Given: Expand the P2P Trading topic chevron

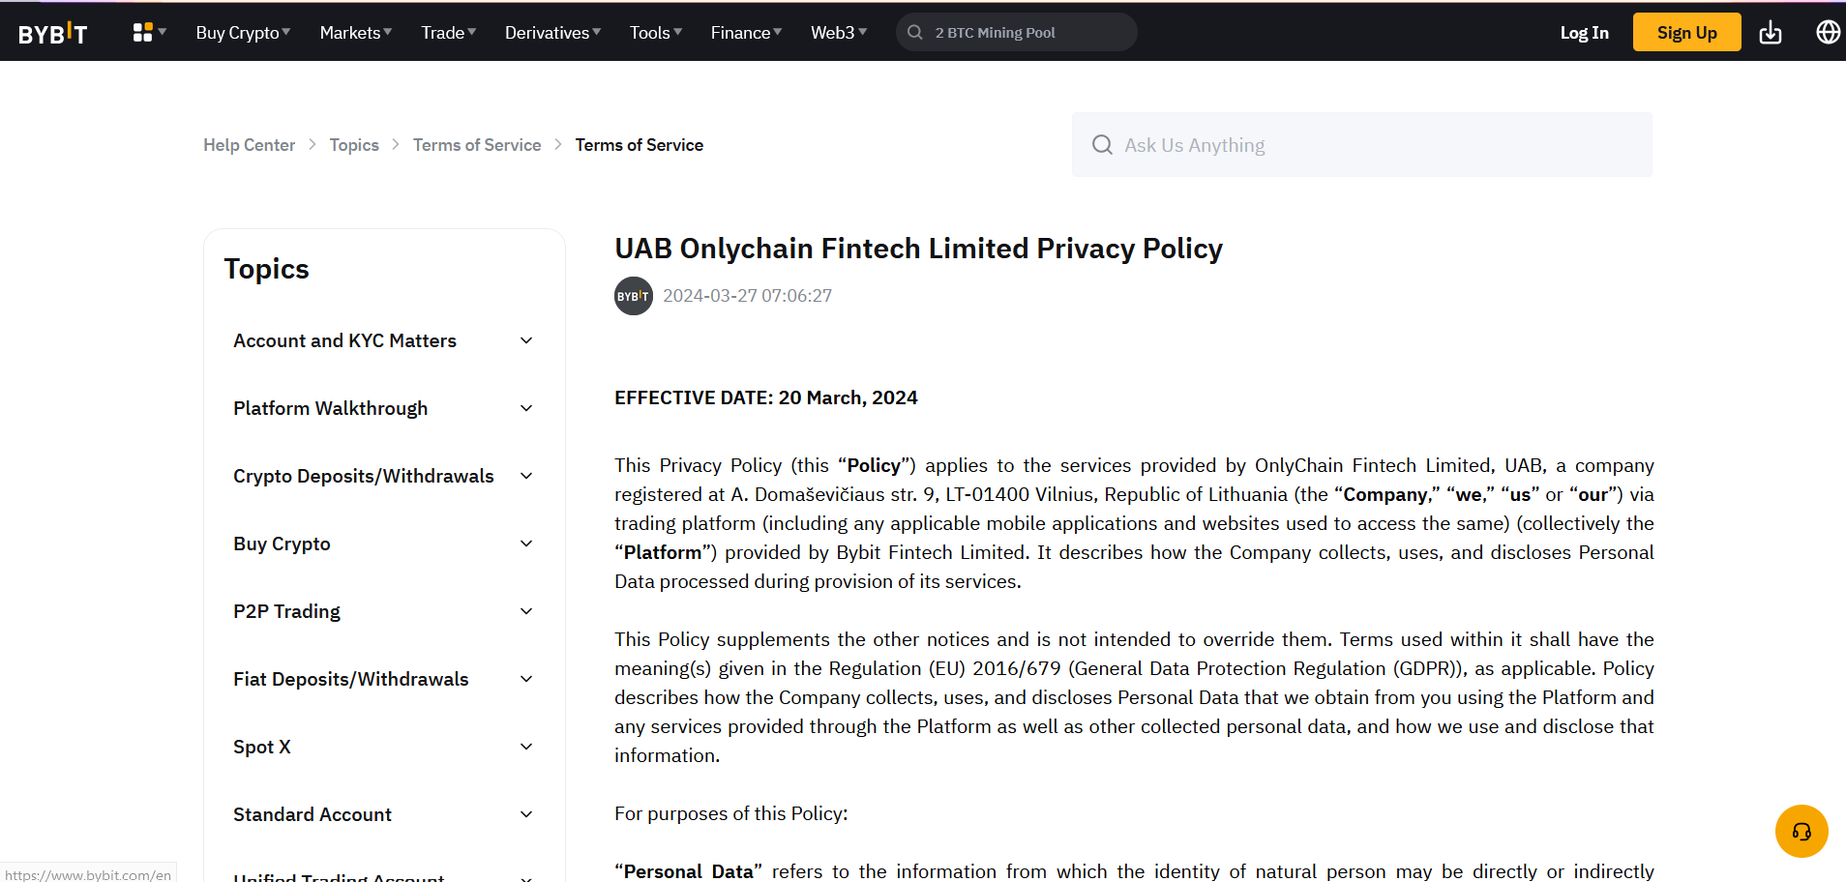Looking at the screenshot, I should pyautogui.click(x=526, y=611).
